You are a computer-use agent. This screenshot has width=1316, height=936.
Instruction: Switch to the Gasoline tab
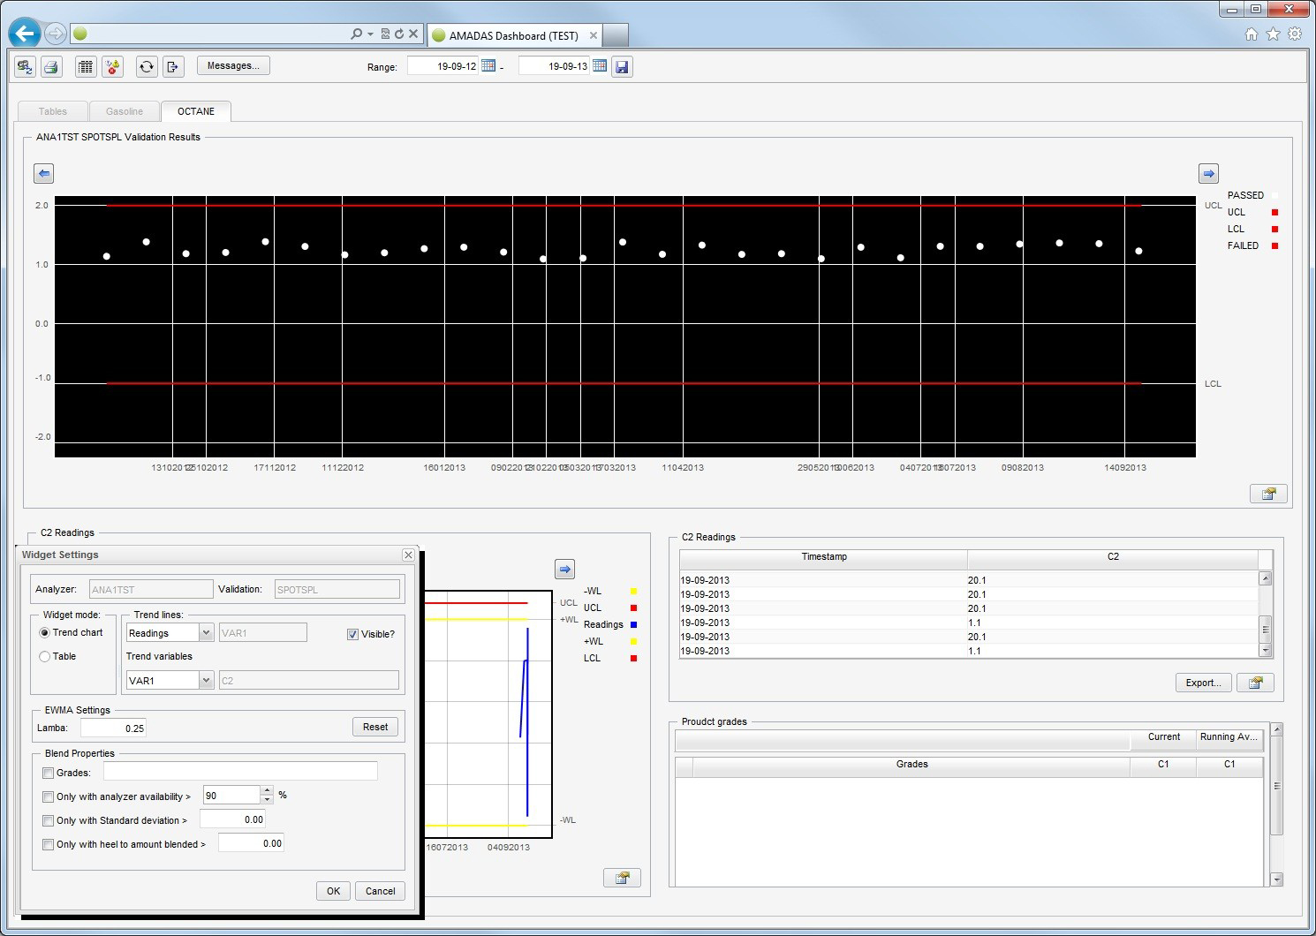coord(123,110)
